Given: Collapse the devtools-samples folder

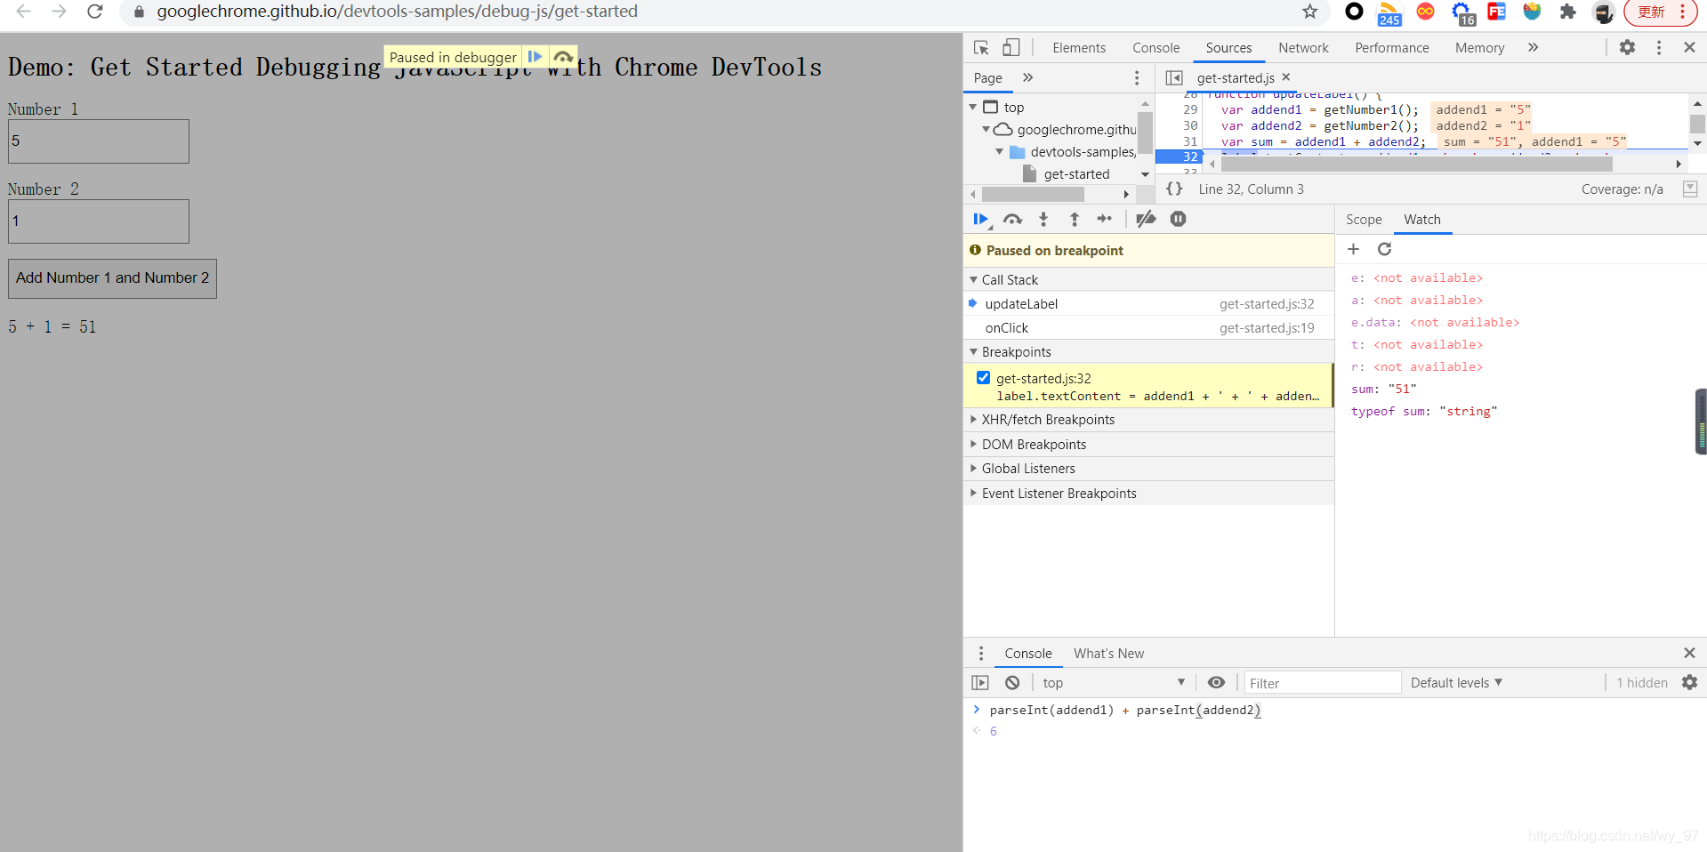Looking at the screenshot, I should coord(1000,152).
